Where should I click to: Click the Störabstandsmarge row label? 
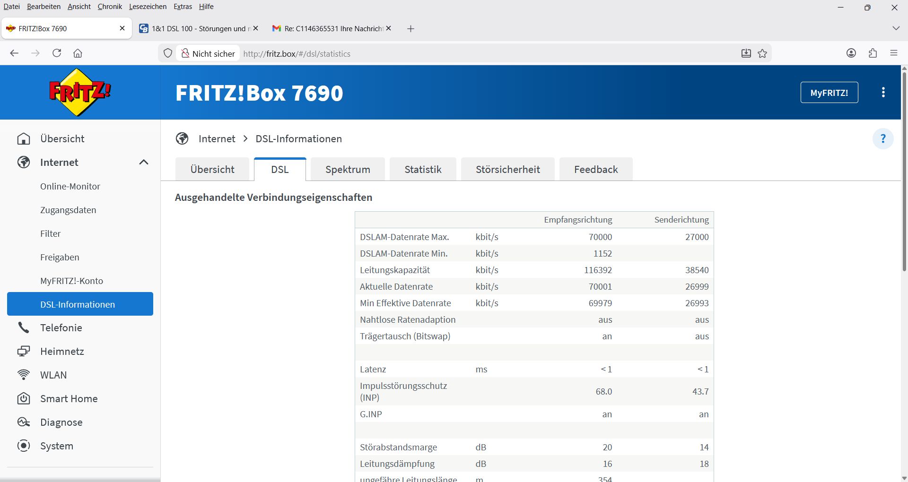[x=398, y=447]
